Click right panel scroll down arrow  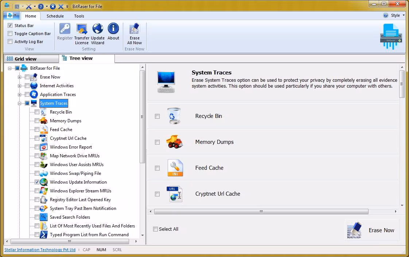pyautogui.click(x=402, y=205)
